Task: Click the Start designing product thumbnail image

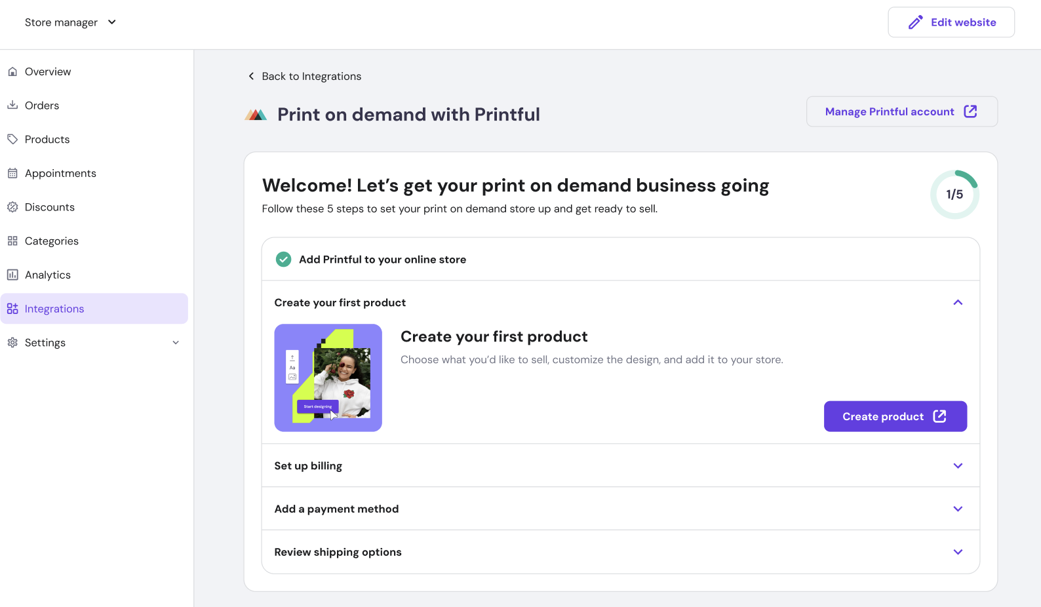Action: tap(328, 378)
